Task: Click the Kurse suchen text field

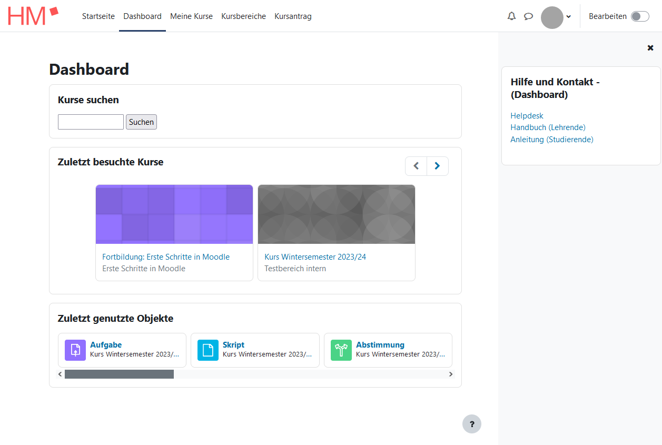Action: tap(91, 122)
